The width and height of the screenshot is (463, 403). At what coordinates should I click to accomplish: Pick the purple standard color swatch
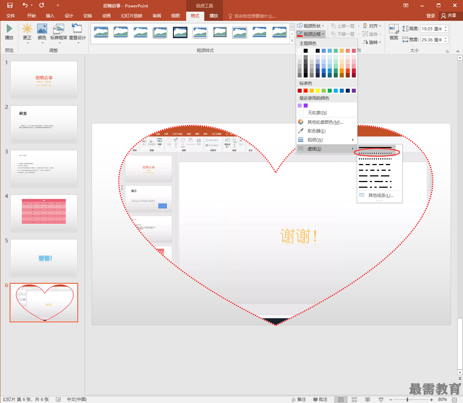(x=354, y=90)
